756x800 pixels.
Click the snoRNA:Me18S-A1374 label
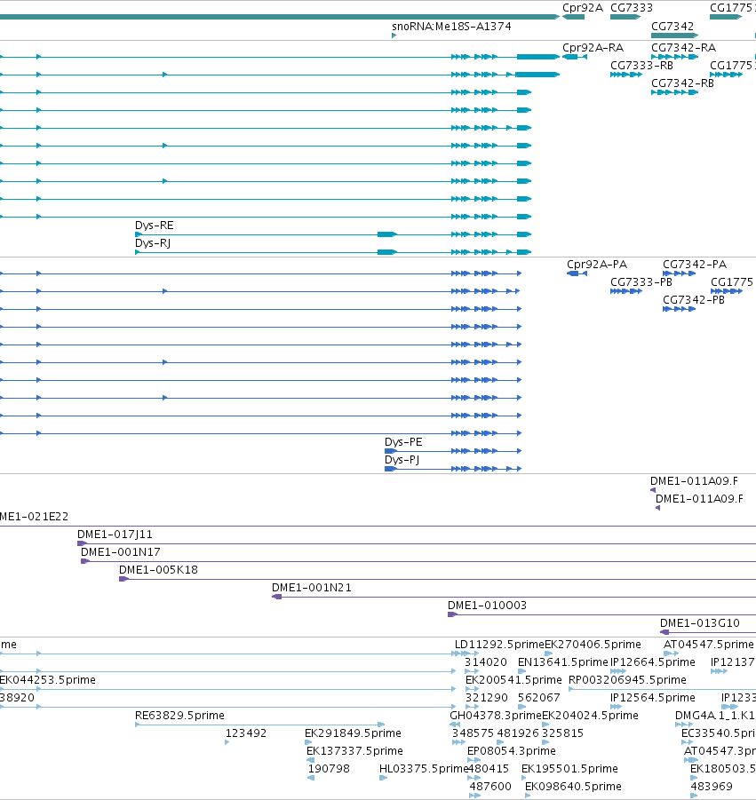pyautogui.click(x=451, y=27)
